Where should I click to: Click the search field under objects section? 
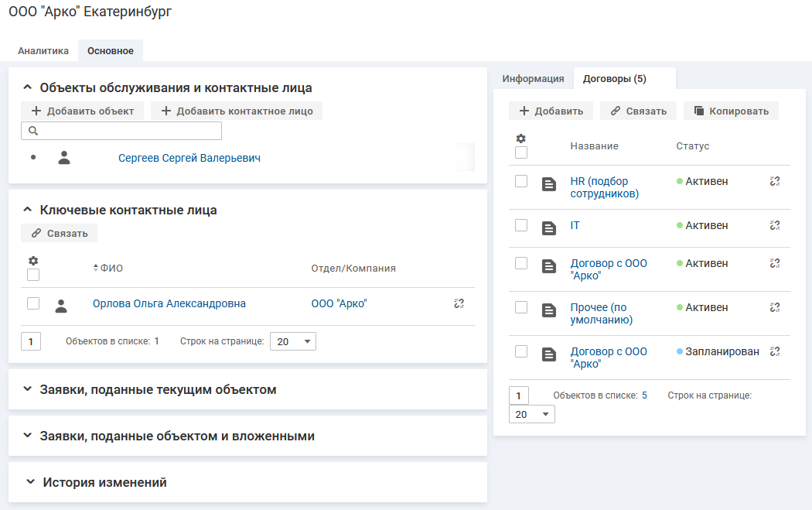point(121,131)
